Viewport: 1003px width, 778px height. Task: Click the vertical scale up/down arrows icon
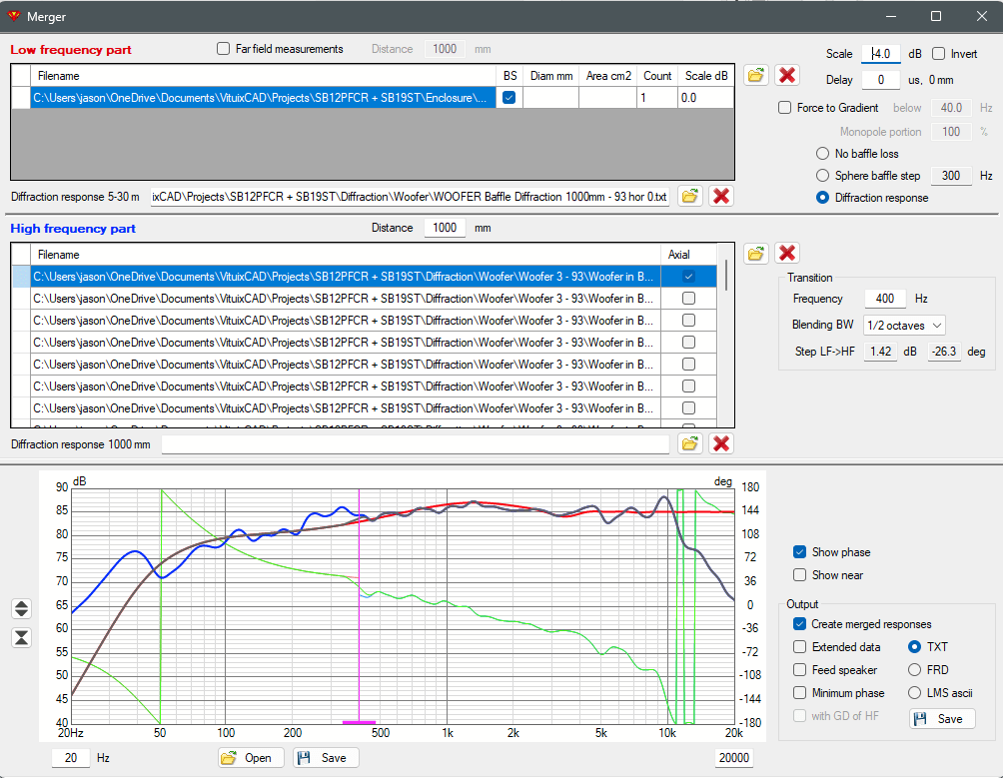21,608
